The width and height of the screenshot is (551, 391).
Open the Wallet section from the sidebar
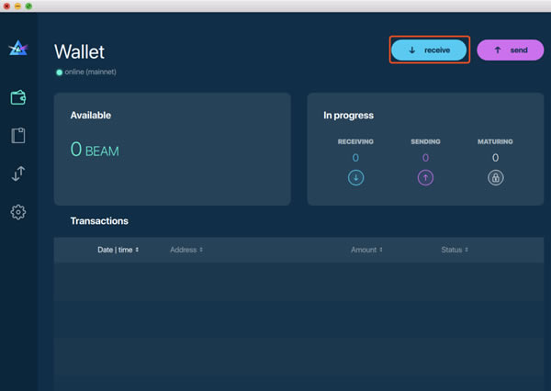click(x=17, y=97)
